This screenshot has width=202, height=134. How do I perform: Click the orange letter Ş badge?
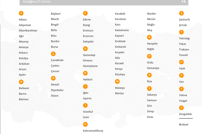point(181,13)
